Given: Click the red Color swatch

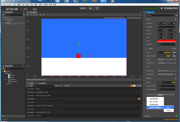Looking at the screenshot, I should [x=167, y=41].
